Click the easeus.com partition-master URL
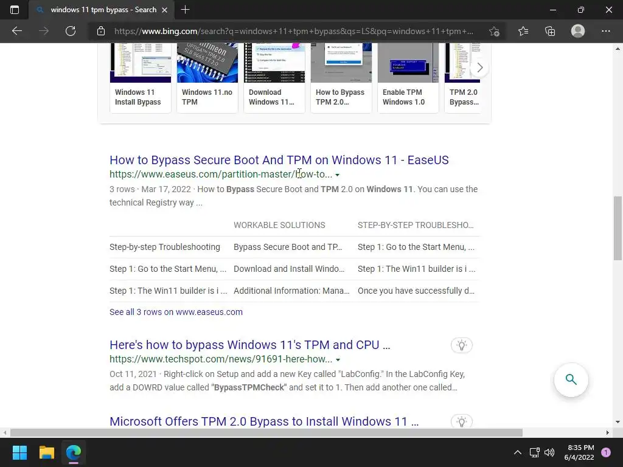The image size is (623, 467). coord(220,175)
